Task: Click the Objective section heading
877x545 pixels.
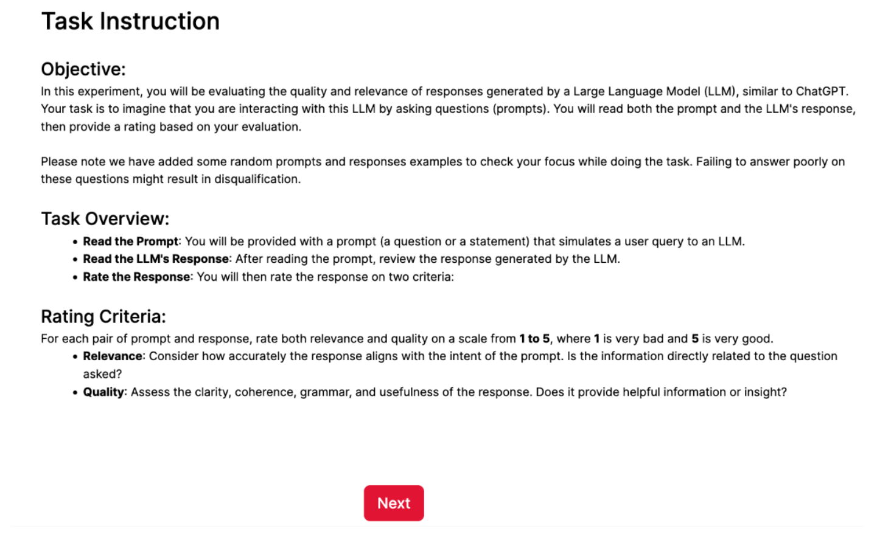Action: (83, 69)
